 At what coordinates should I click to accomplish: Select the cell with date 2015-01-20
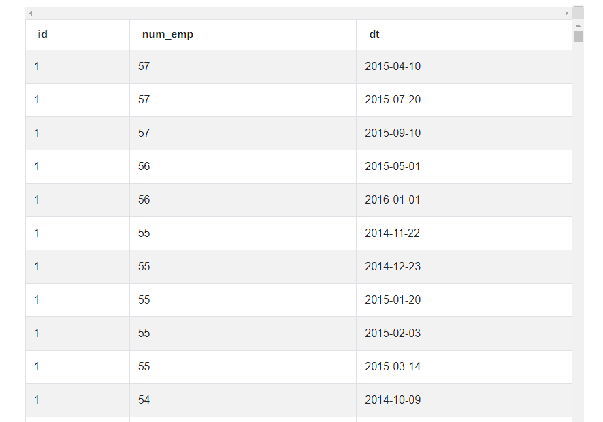point(393,300)
